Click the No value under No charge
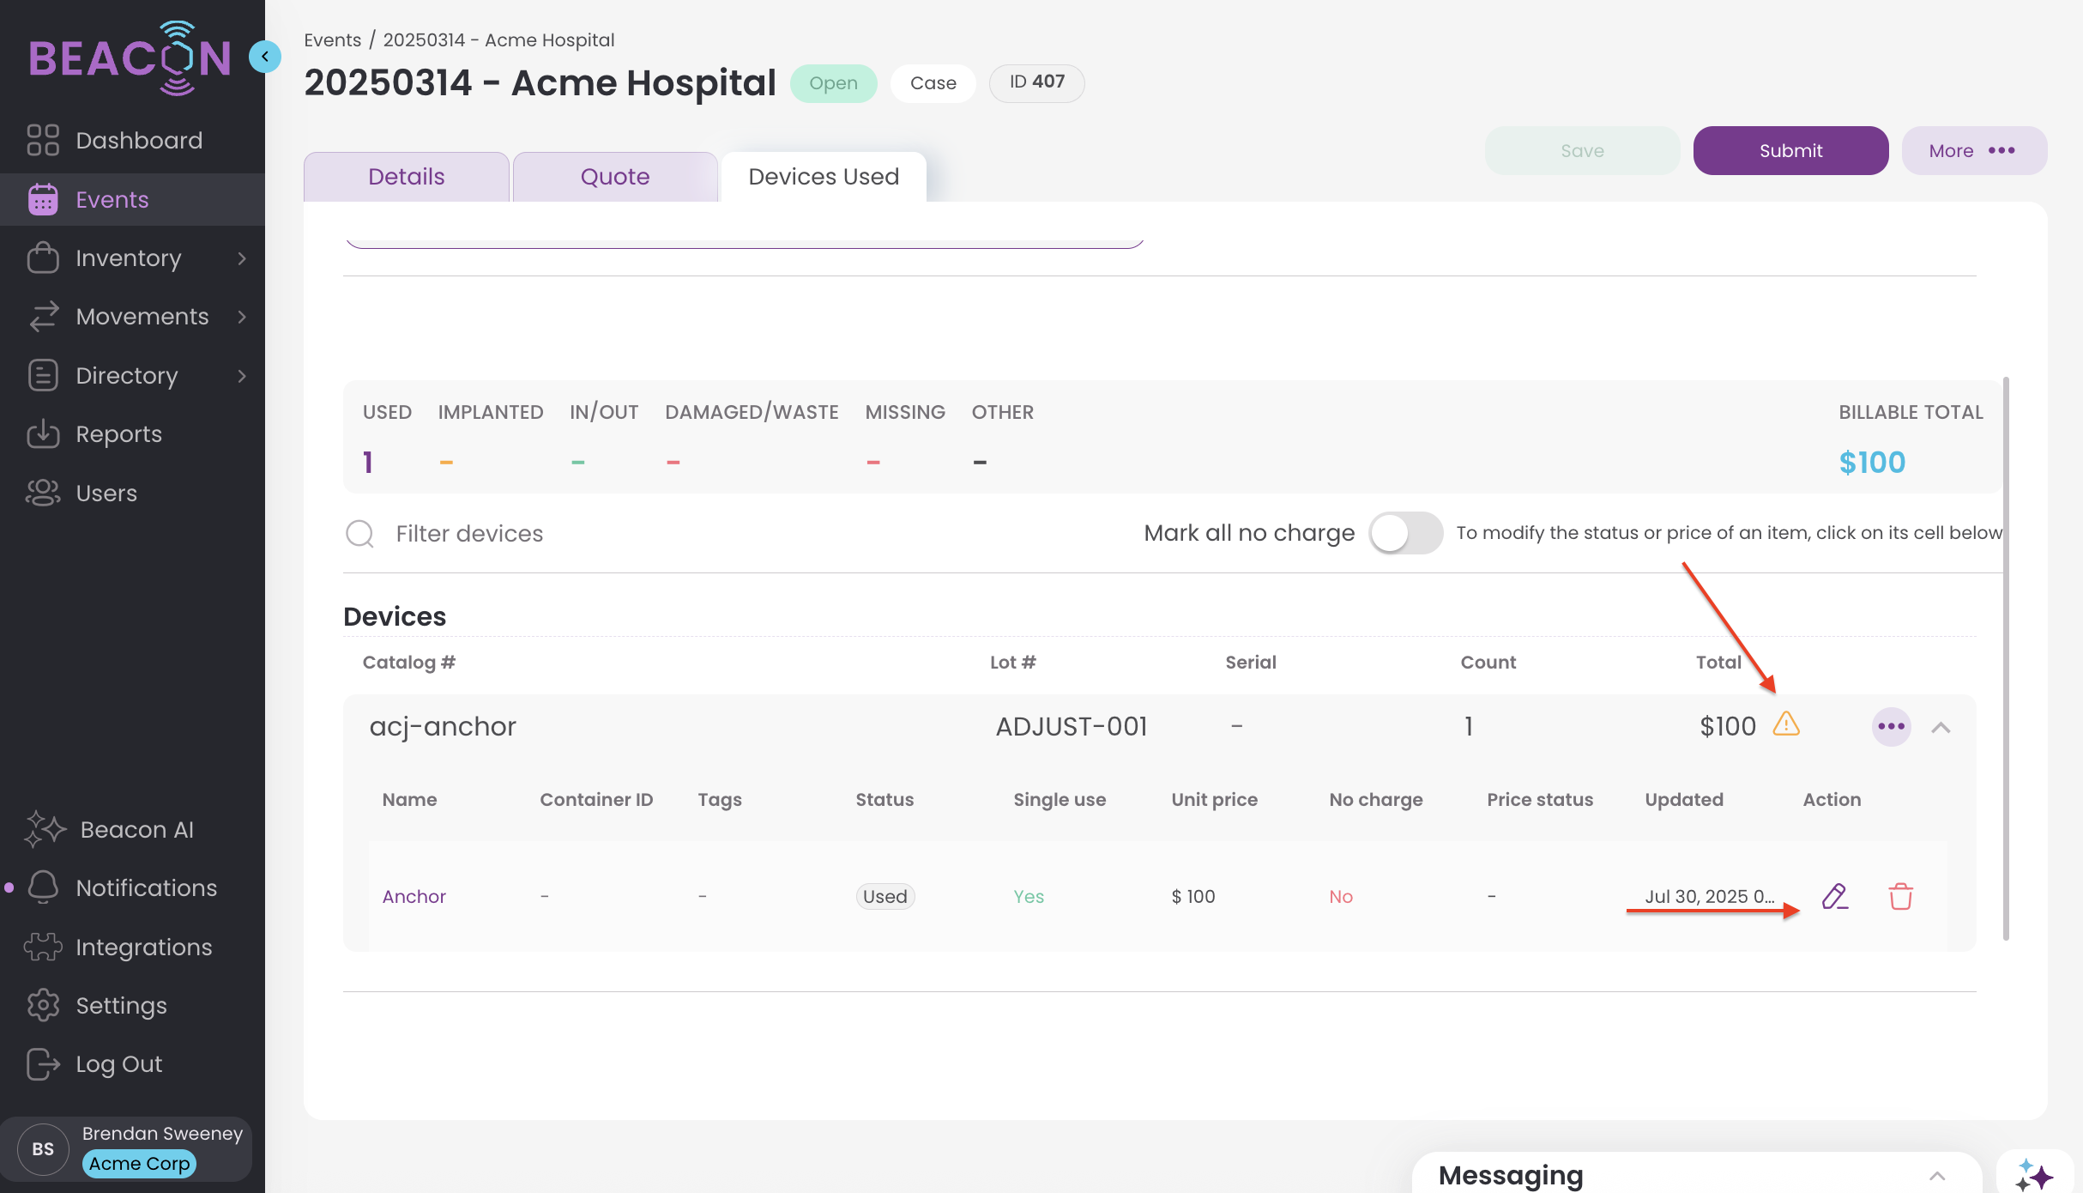The width and height of the screenshot is (2083, 1193). pos(1340,896)
